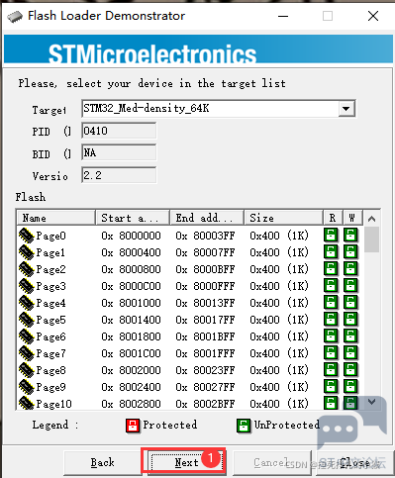Click Page6 read protection lock icon
395x478 pixels.
click(x=331, y=336)
